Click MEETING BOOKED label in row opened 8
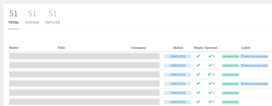This screenshot has height=106, width=272. coord(254,84)
